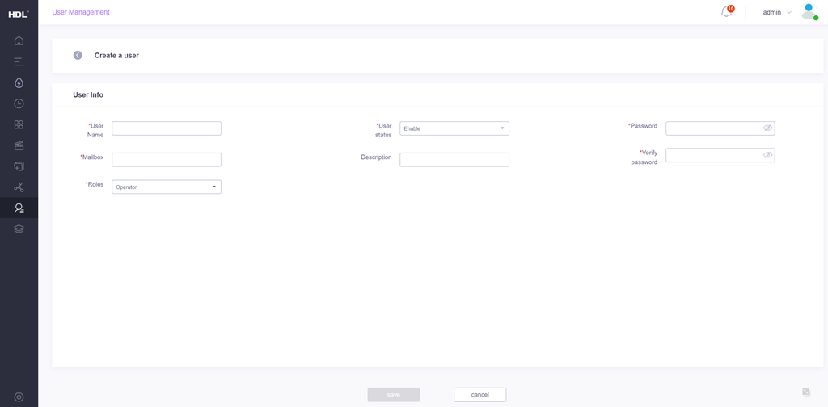This screenshot has width=828, height=407.
Task: Open notifications bell with 16 badge
Action: click(727, 11)
